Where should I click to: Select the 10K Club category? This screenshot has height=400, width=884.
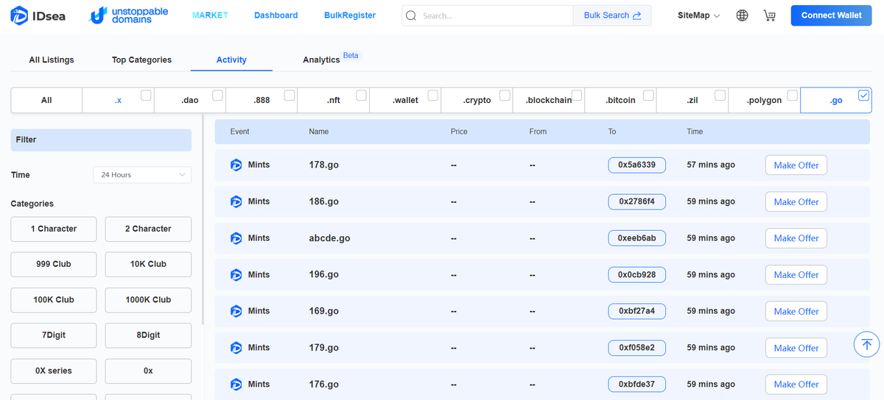(x=148, y=264)
